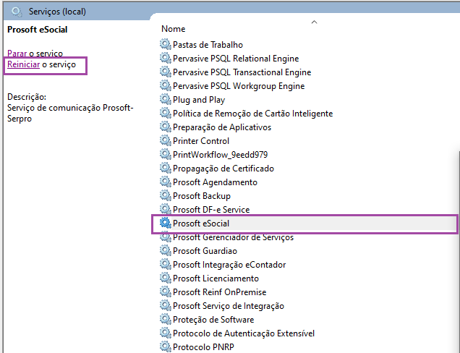Viewport: 460px width, 353px height.
Task: Select Política de Remoção de Cartão Inteligente
Action: click(x=252, y=114)
